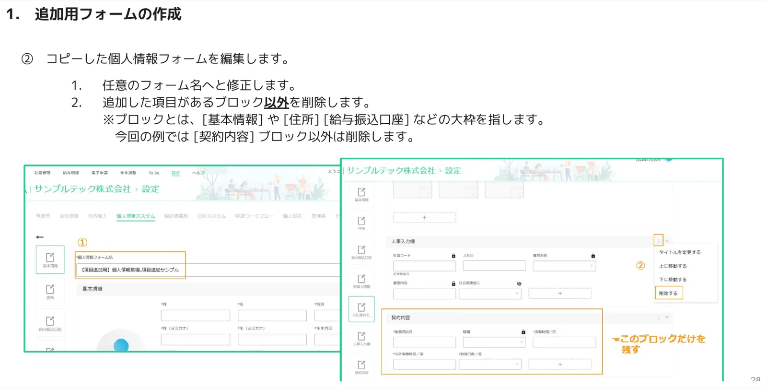This screenshot has width=767, height=388.
Task: Open the 雇用形態 dropdown
Action: click(x=564, y=266)
